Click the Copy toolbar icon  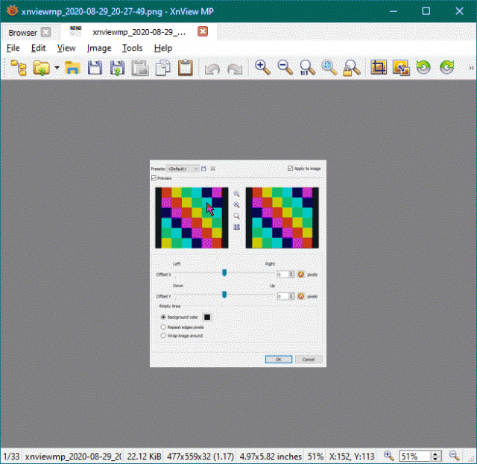(x=162, y=68)
